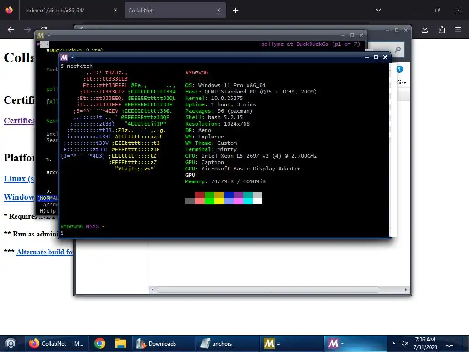This screenshot has height=352, width=469.
Task: Click the Explorer scrollbar right arrow
Action: [x=406, y=290]
